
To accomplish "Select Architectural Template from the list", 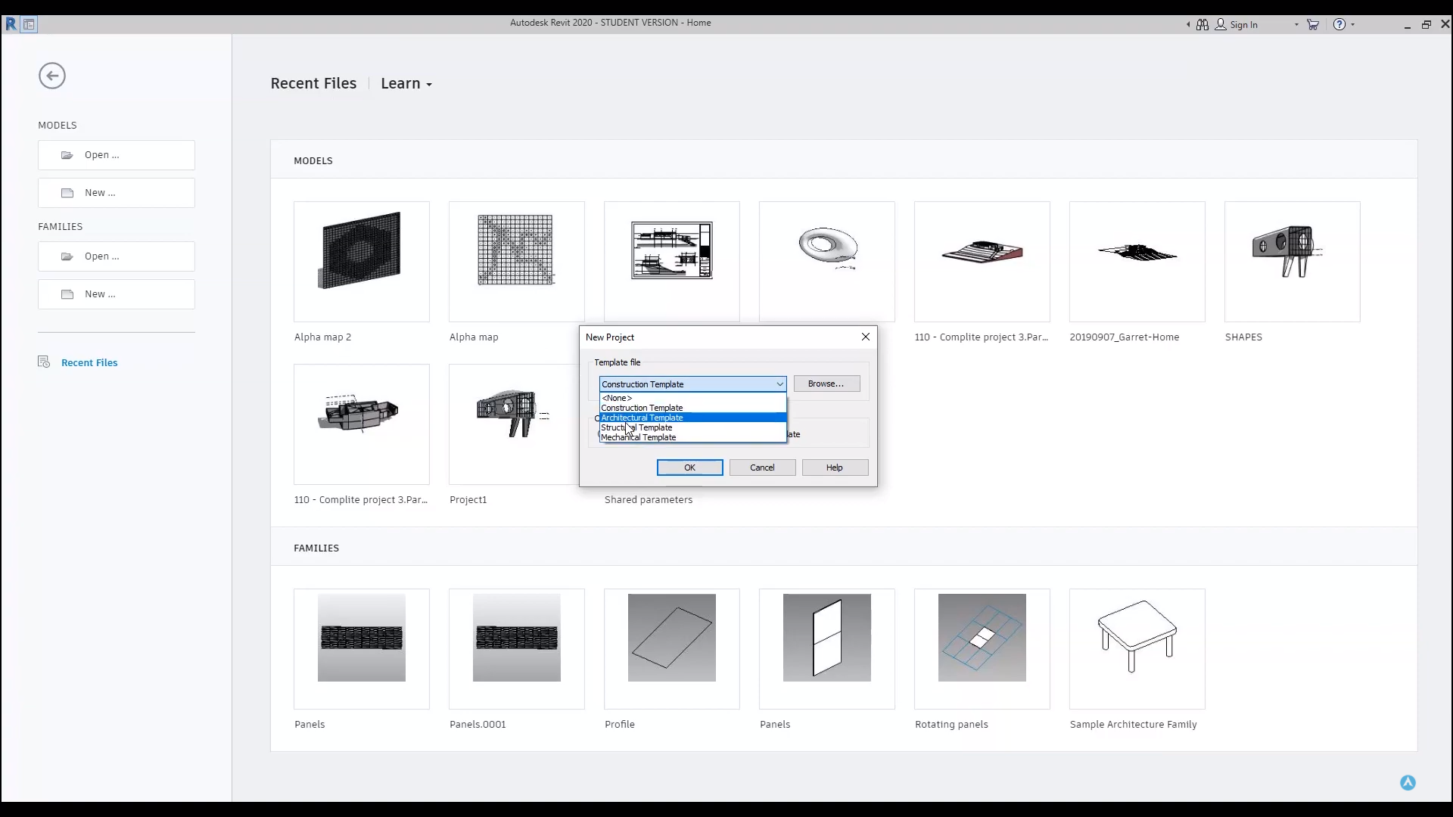I will (x=642, y=418).
